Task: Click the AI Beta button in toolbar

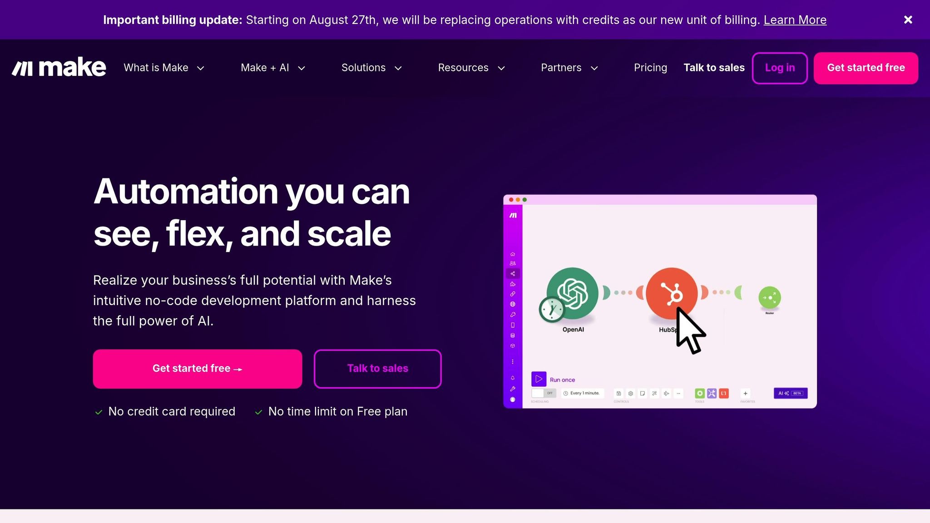Action: pos(791,393)
